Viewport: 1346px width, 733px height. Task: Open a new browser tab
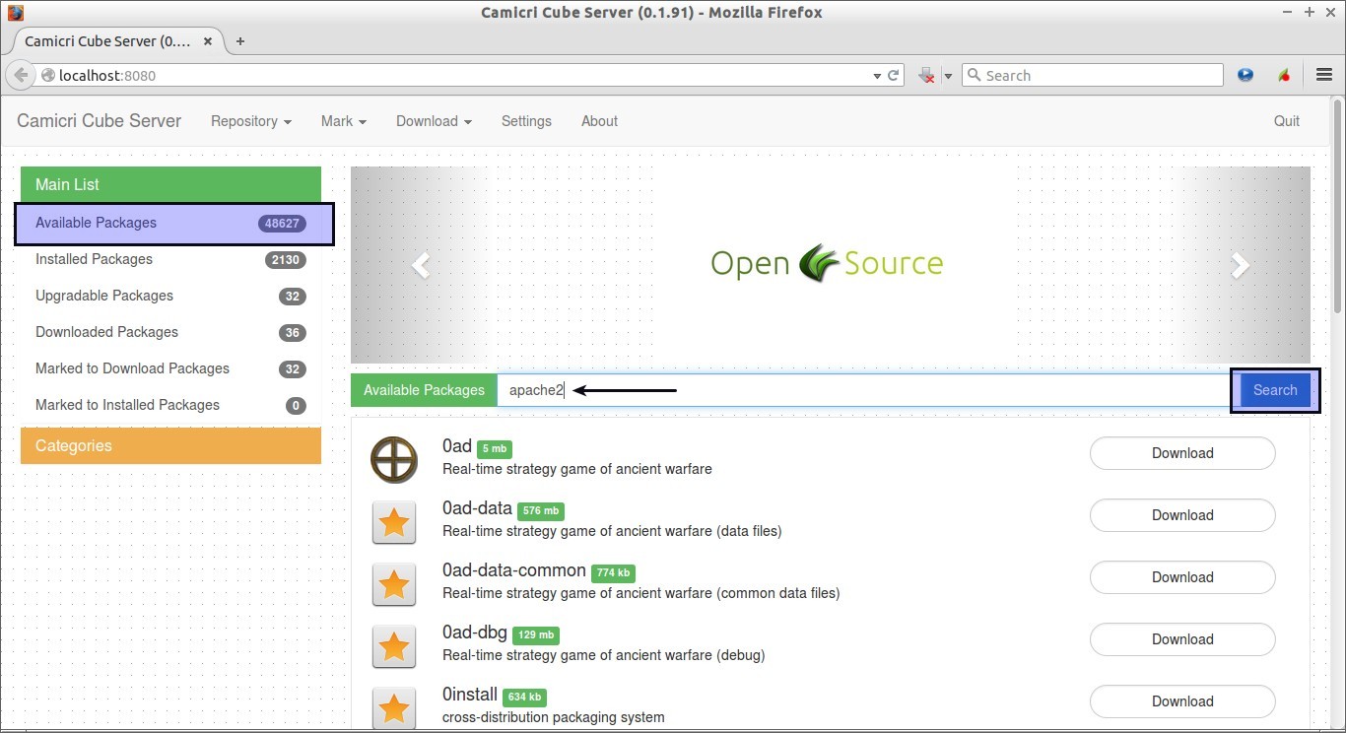click(x=239, y=41)
